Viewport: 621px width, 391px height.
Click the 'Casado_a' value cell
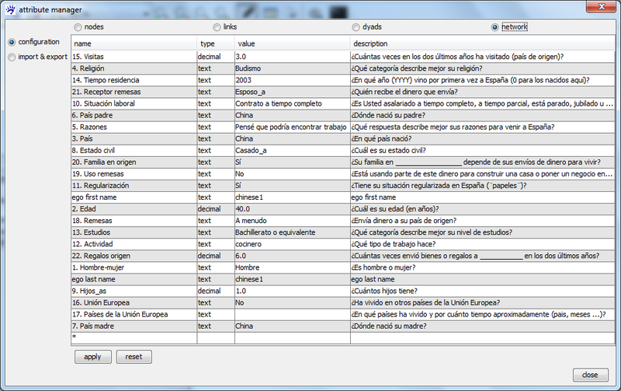click(x=293, y=150)
